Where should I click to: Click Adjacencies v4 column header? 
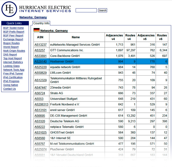pyautogui.click(x=114, y=37)
